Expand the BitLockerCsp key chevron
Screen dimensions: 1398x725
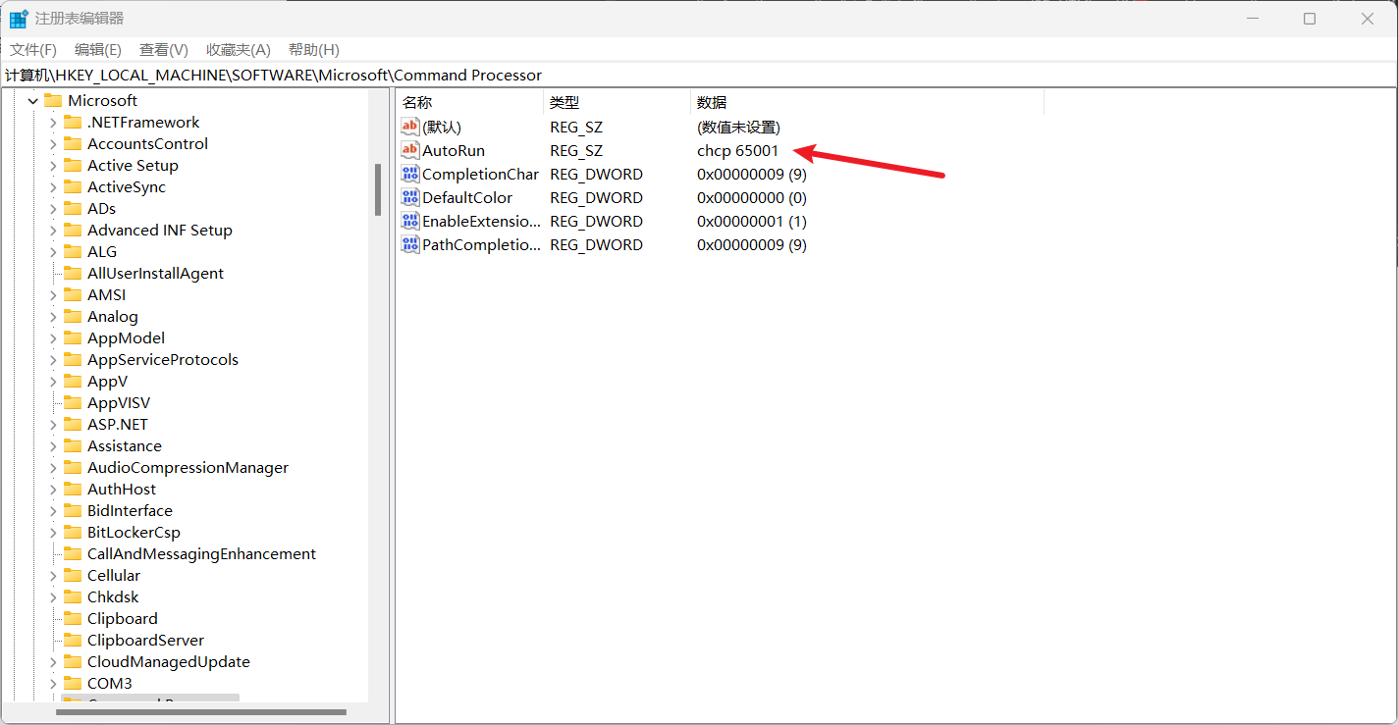click(x=53, y=533)
